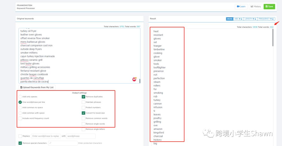Click result word 'infusion'
The height and width of the screenshot is (146, 282).
click(158, 107)
